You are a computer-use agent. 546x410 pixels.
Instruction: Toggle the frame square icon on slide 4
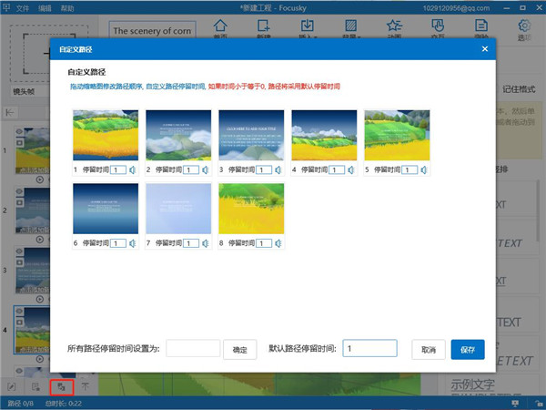pyautogui.click(x=19, y=323)
